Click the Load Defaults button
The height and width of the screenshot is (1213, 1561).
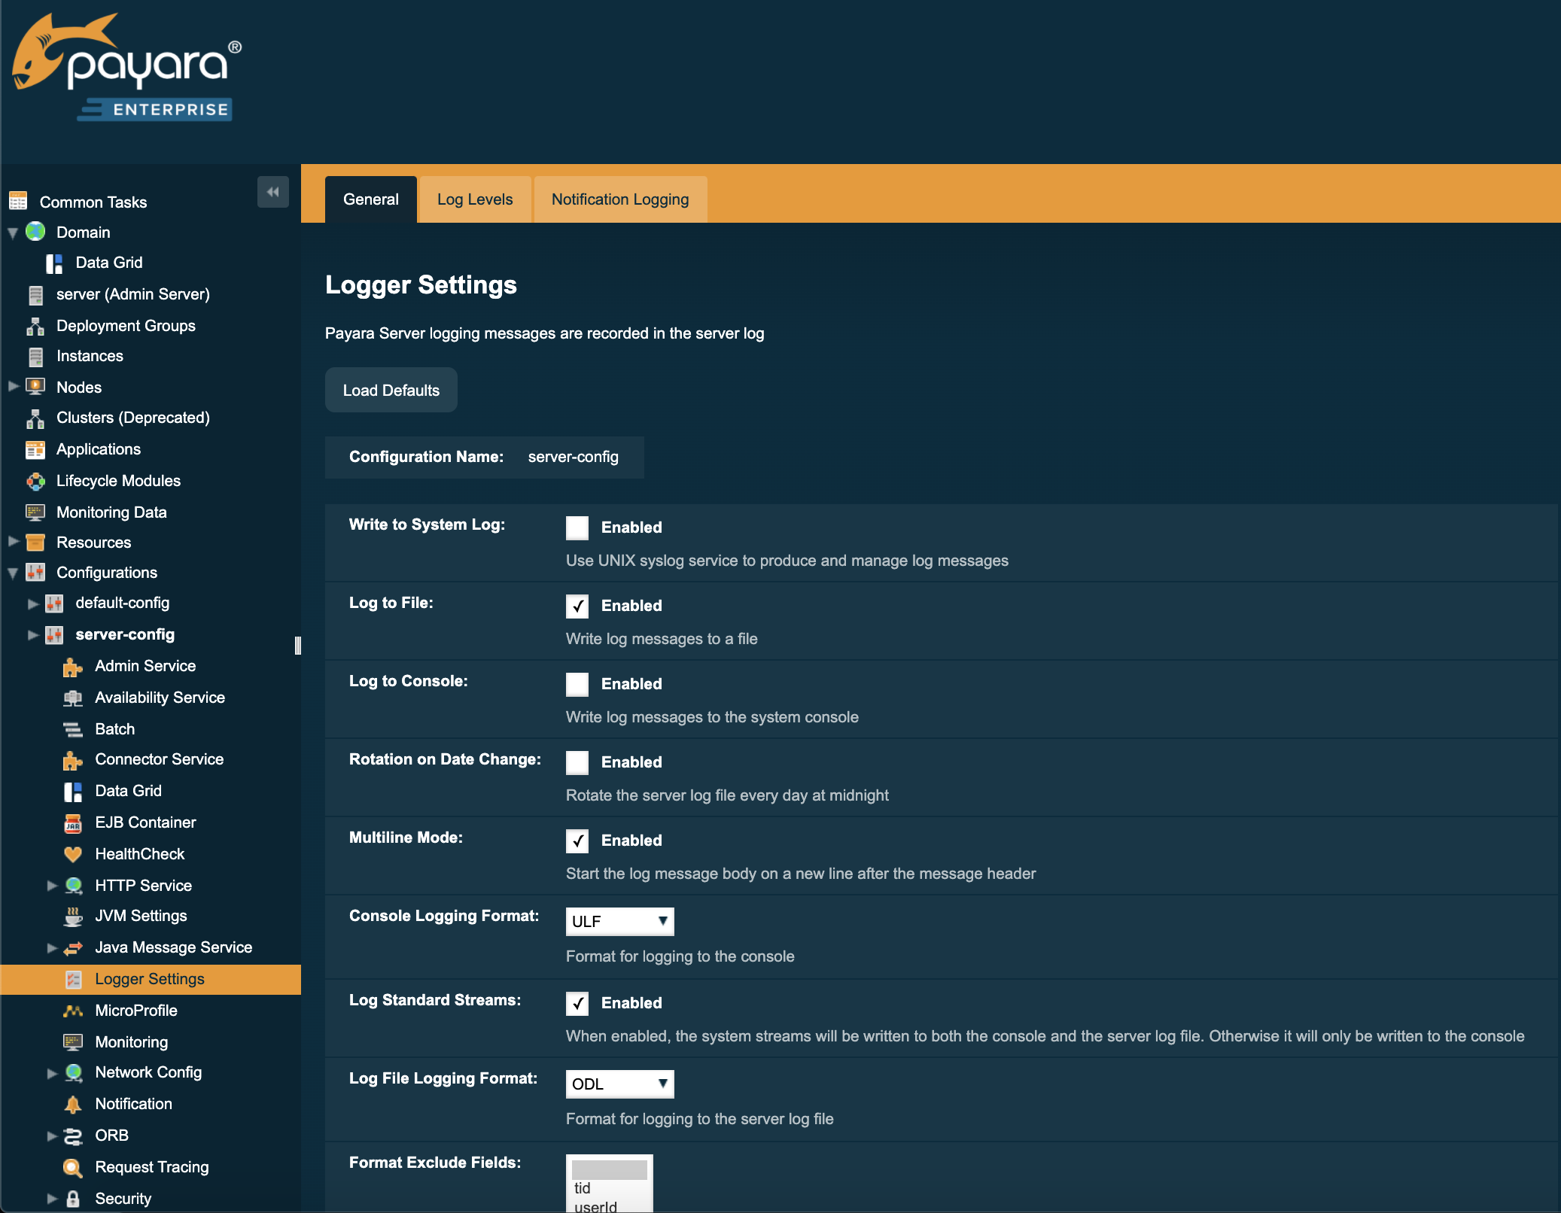pyautogui.click(x=391, y=390)
